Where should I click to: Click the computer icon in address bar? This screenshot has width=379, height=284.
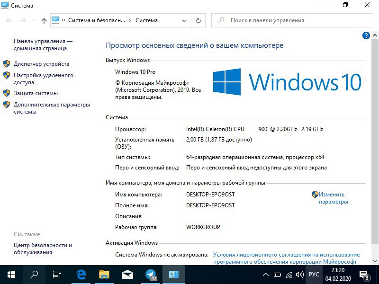click(x=55, y=20)
